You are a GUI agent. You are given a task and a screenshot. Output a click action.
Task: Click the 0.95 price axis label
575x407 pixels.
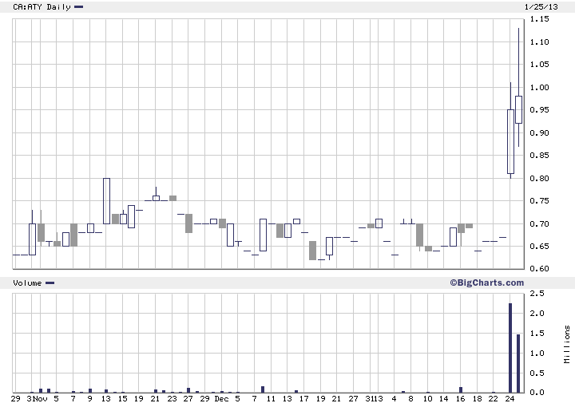tap(539, 109)
